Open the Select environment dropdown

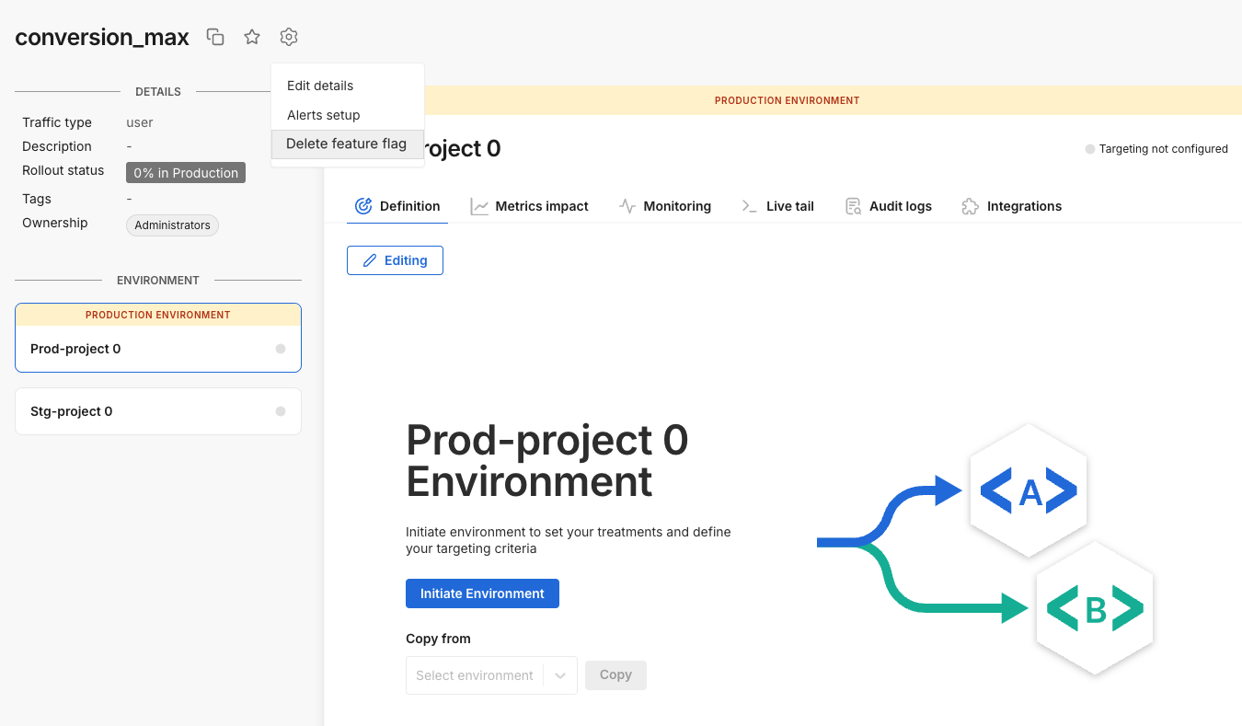pos(475,675)
